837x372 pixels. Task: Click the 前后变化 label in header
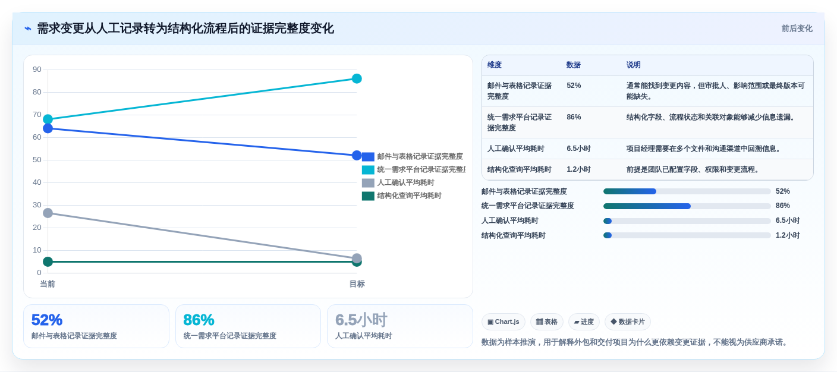point(797,29)
